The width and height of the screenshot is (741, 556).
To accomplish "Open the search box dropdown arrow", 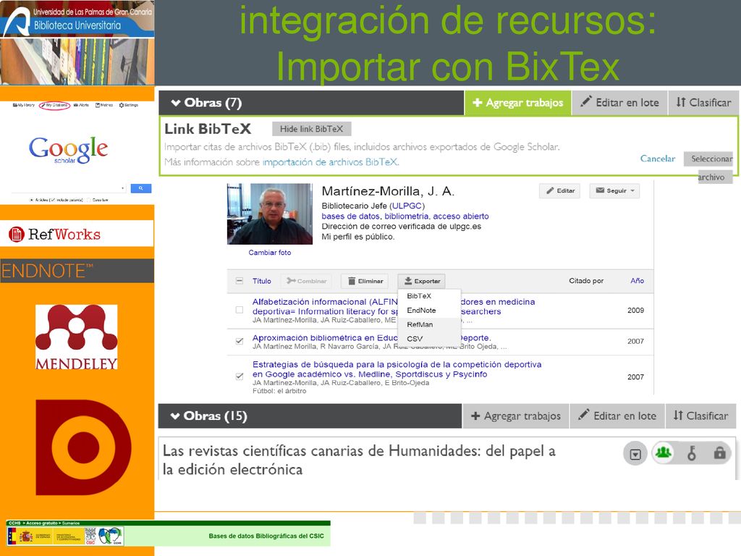I will (123, 188).
